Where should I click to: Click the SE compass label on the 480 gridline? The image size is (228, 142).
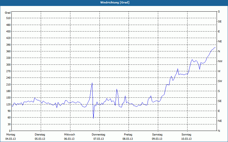click(x=220, y=22)
